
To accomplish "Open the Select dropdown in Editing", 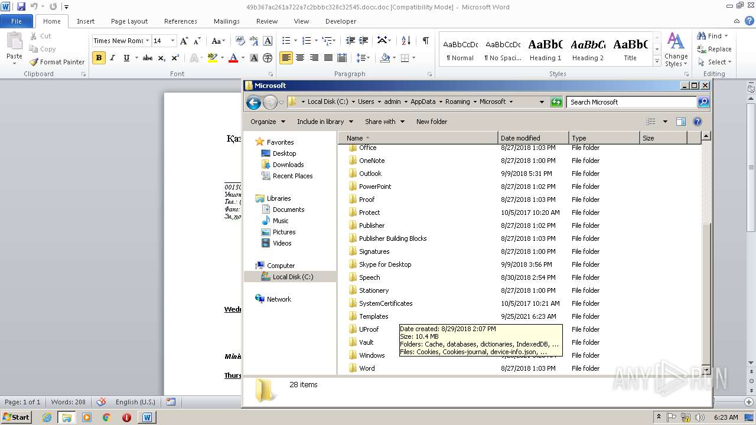I will coord(729,62).
